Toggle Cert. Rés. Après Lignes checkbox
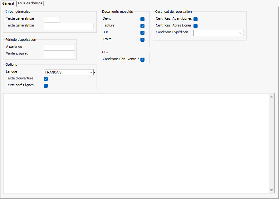 click(x=195, y=26)
